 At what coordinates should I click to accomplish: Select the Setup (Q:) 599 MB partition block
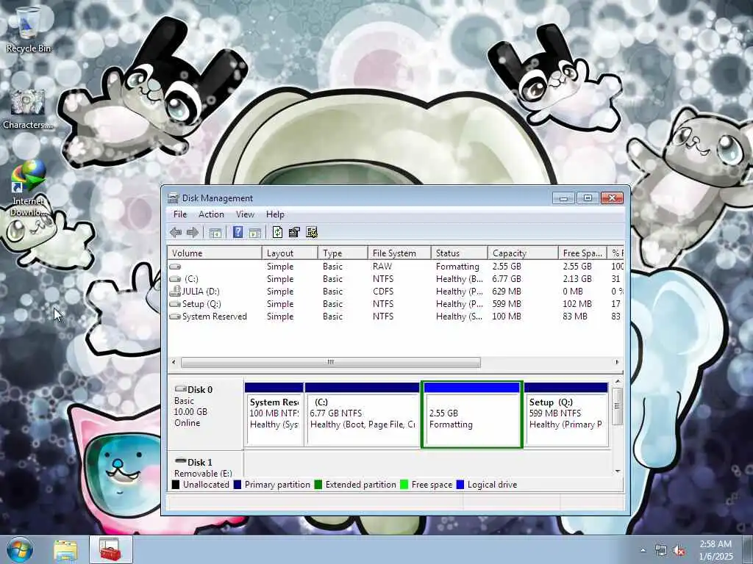[566, 415]
